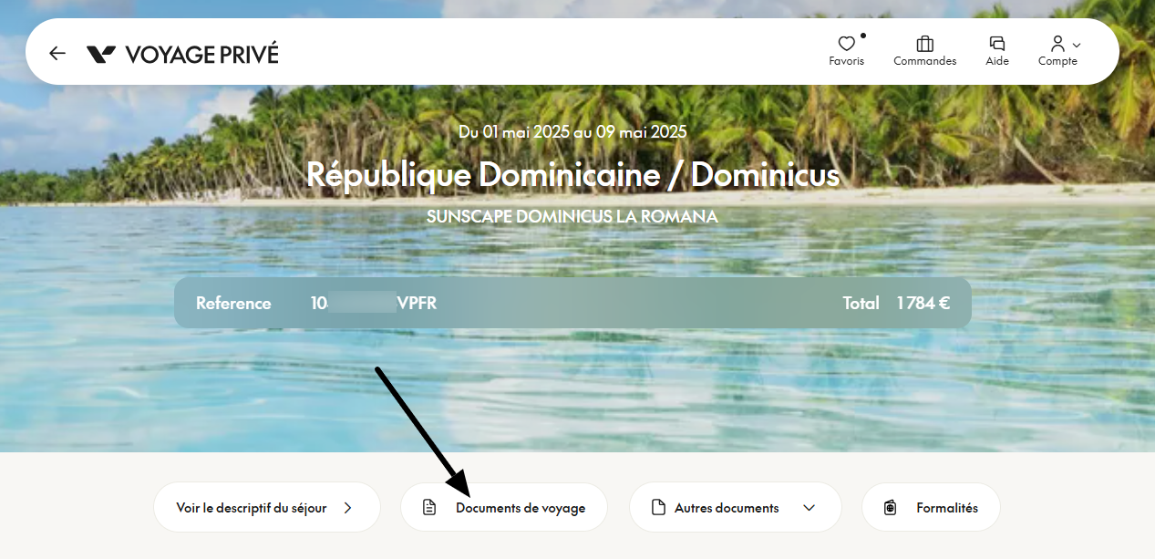The image size is (1155, 559).
Task: Click the Reference label
Action: [x=233, y=304]
